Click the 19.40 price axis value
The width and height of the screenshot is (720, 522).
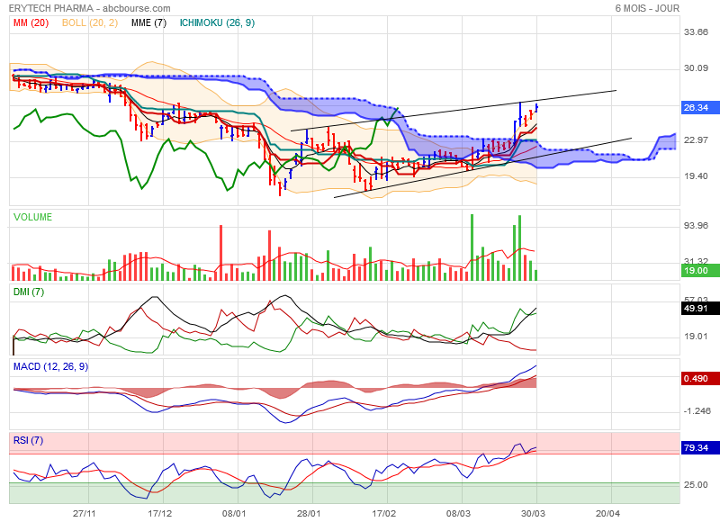point(696,176)
